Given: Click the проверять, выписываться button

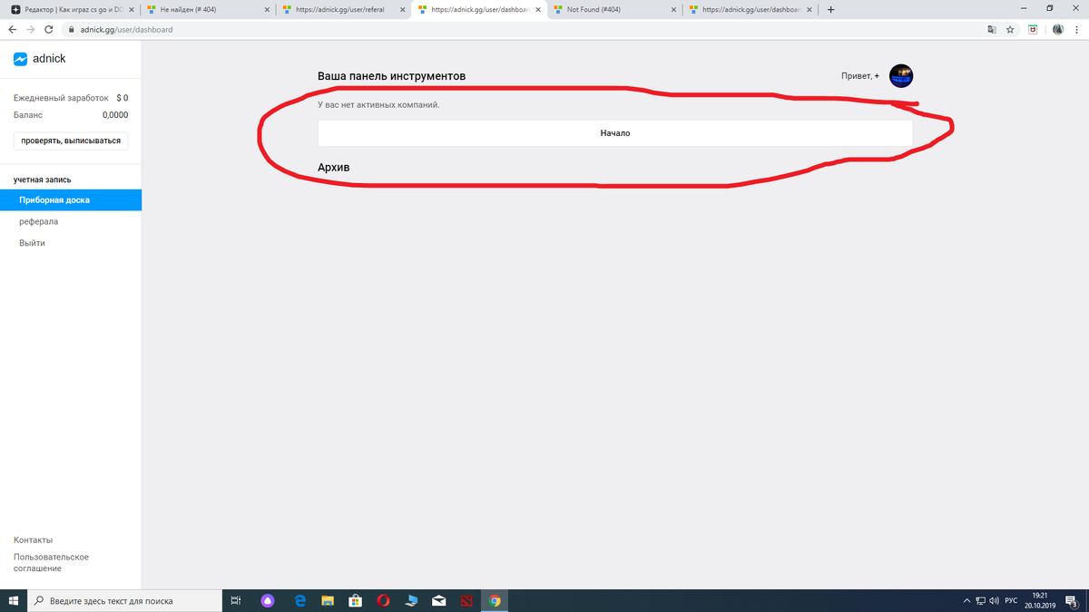Looking at the screenshot, I should tap(71, 141).
